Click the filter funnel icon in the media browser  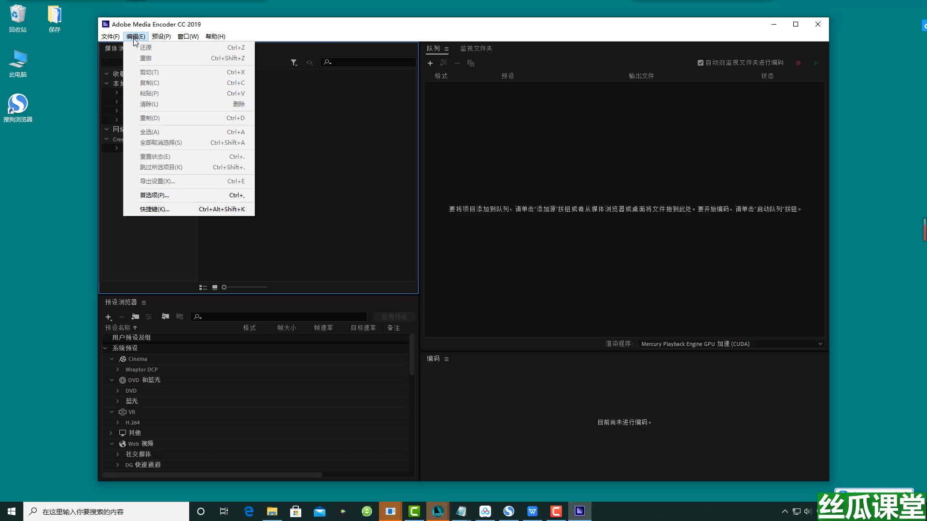click(294, 63)
